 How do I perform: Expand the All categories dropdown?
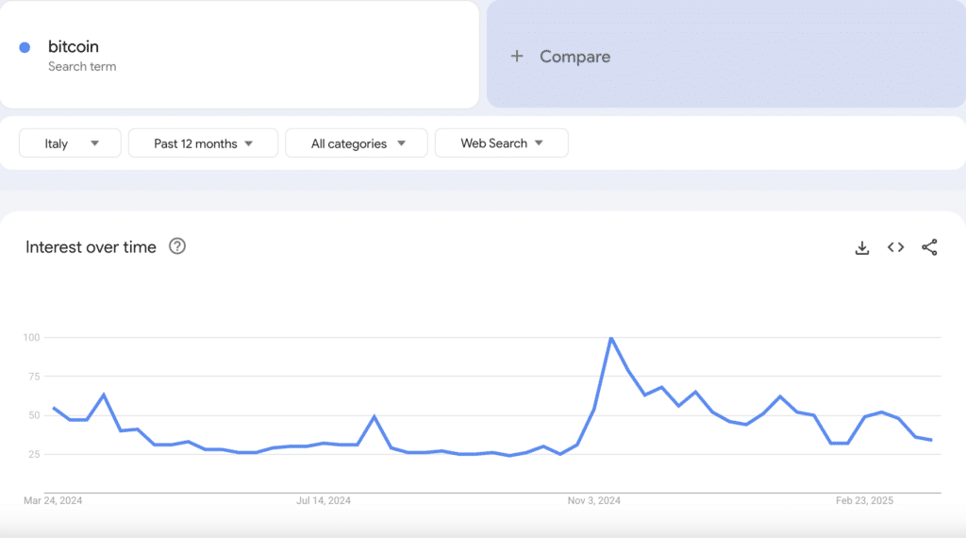pos(357,143)
